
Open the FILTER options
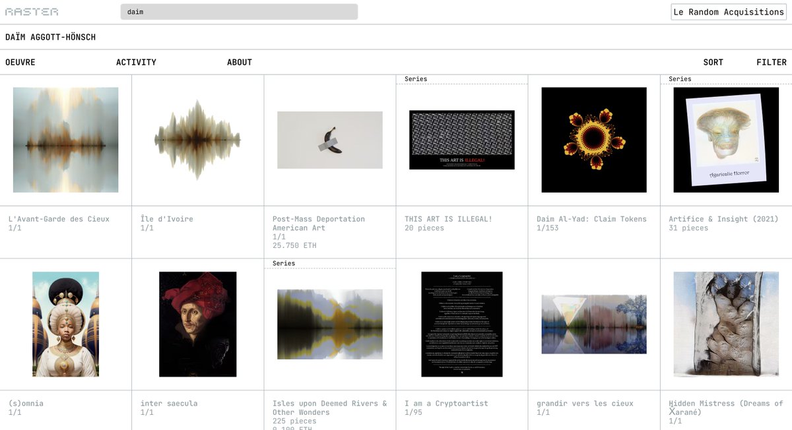pyautogui.click(x=772, y=62)
